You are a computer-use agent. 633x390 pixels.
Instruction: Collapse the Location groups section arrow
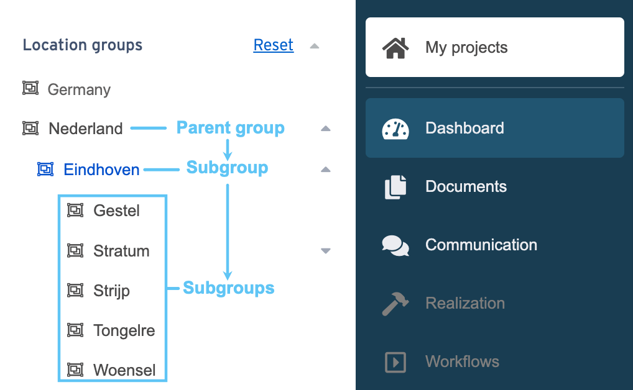315,46
